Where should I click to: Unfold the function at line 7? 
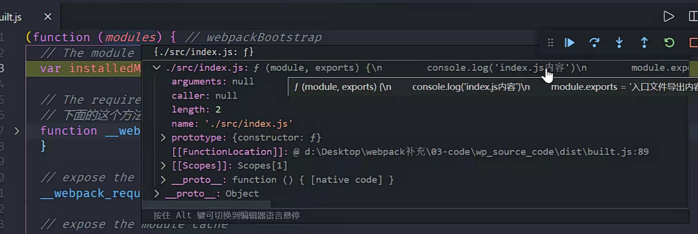[17, 131]
